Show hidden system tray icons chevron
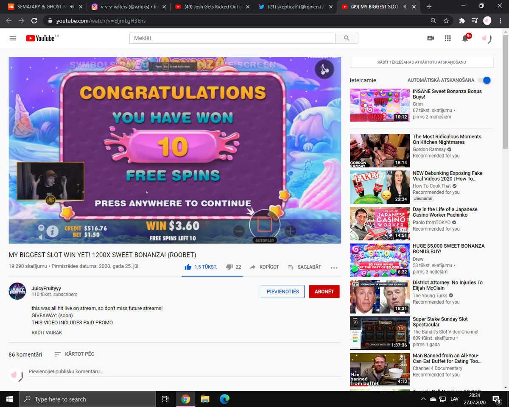Image resolution: width=509 pixels, height=407 pixels. pos(423,399)
